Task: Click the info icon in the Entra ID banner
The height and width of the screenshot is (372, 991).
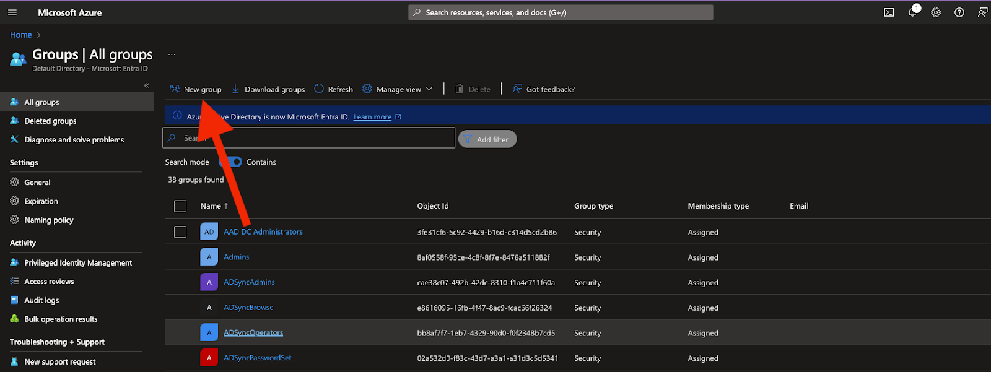Action: [x=177, y=116]
